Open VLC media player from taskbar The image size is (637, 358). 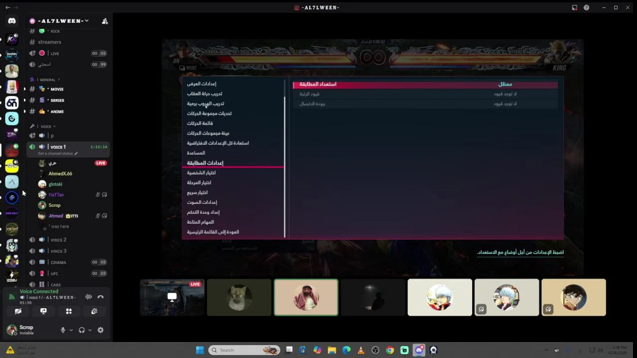pos(361,350)
